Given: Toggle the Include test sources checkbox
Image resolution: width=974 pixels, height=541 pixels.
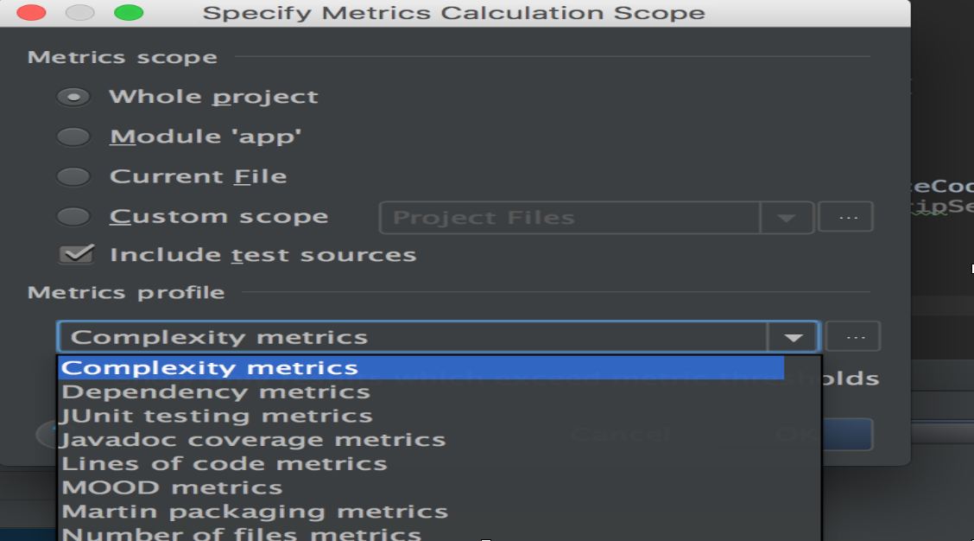Looking at the screenshot, I should click(76, 255).
